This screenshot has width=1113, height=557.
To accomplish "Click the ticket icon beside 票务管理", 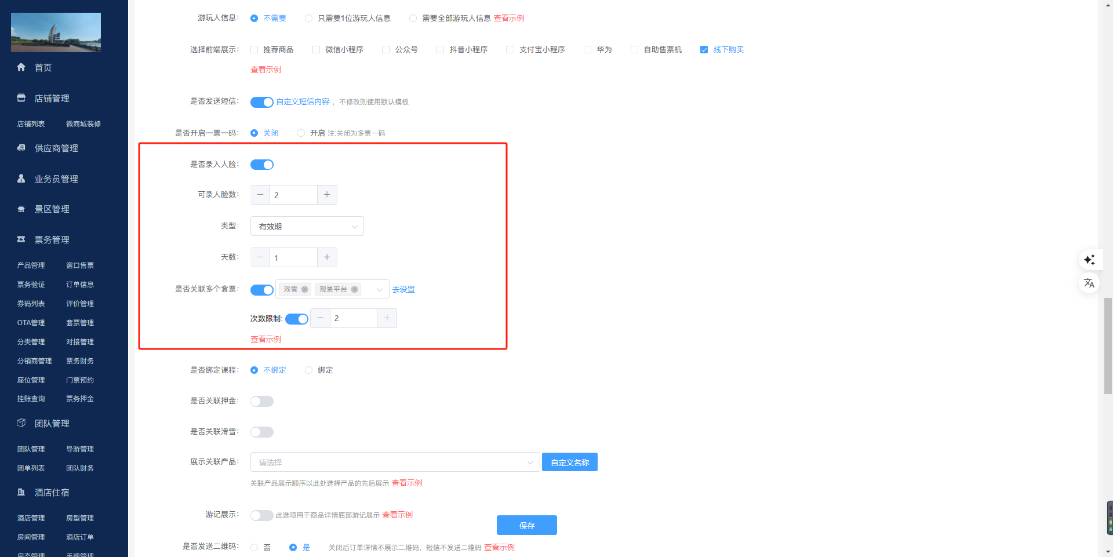I will click(21, 239).
